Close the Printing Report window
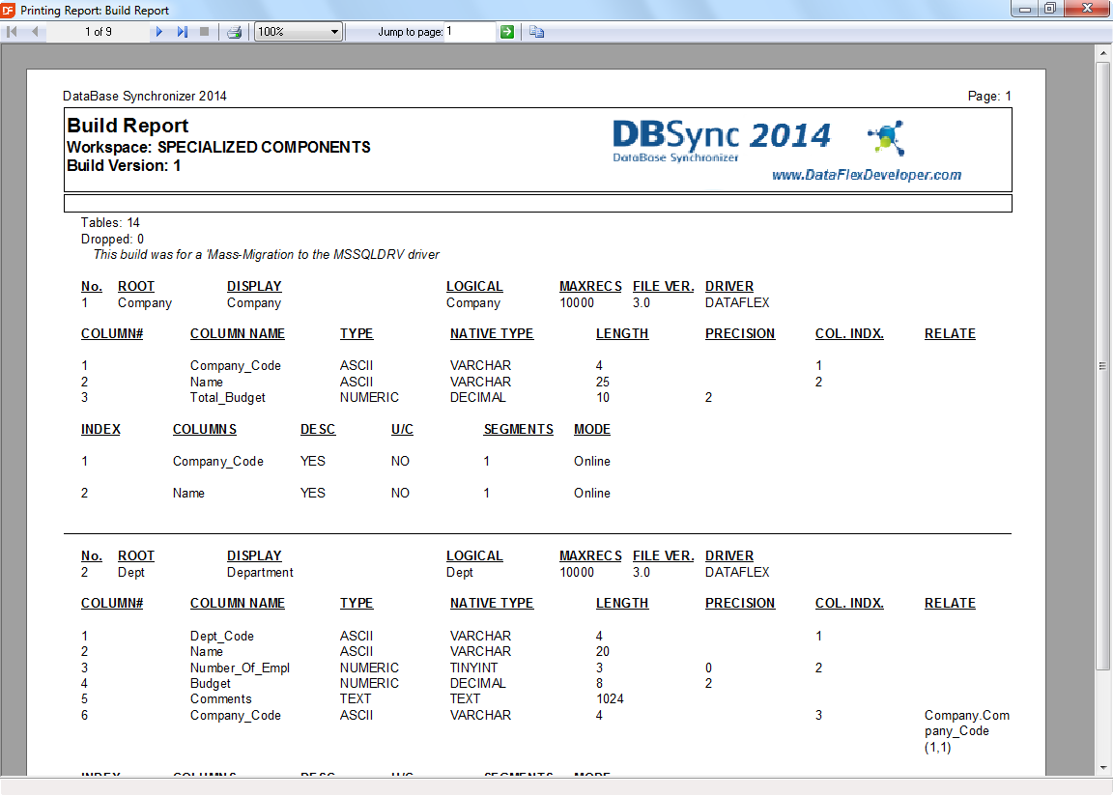 tap(1085, 9)
